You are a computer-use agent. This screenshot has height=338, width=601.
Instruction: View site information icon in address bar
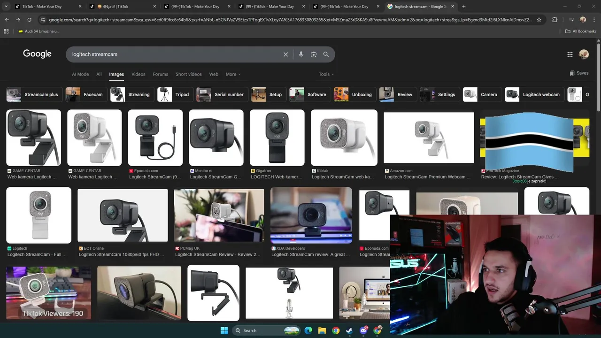43,20
